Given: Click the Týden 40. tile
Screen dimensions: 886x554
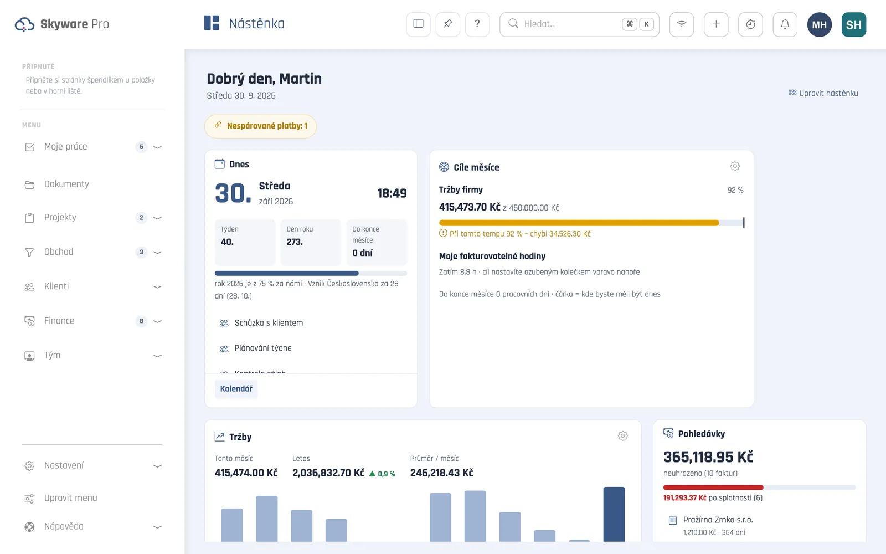Looking at the screenshot, I should click(245, 242).
